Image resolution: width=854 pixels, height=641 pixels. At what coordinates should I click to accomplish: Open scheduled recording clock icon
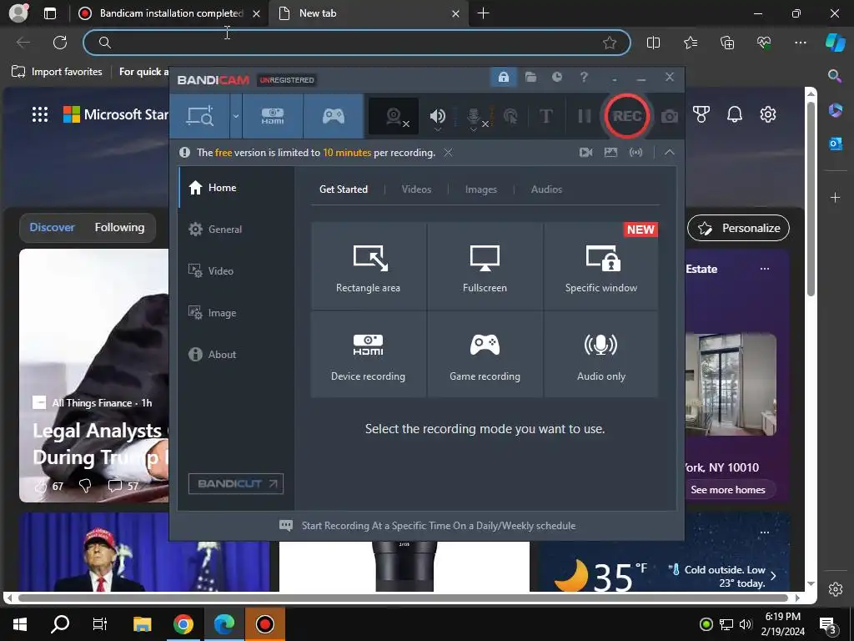pos(556,78)
